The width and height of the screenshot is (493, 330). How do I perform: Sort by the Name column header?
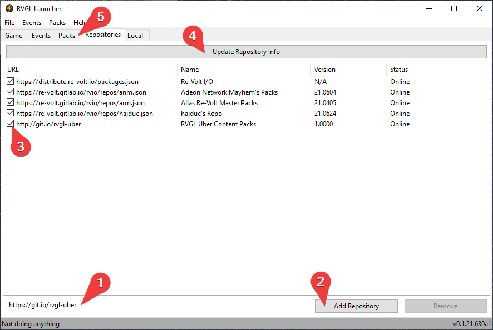(x=244, y=70)
